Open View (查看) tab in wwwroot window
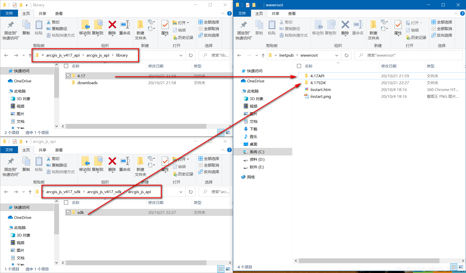466x273 pixels. click(x=292, y=13)
